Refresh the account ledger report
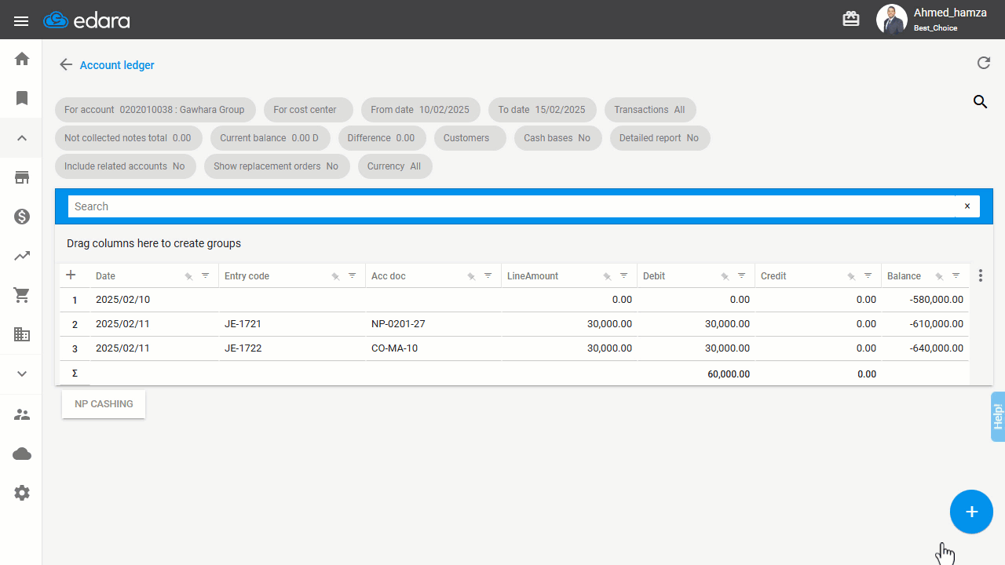Viewport: 1005px width, 565px height. [983, 64]
